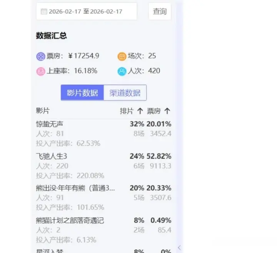The width and height of the screenshot is (277, 253).
Task: Open the date range picker field
Action: pos(86,12)
